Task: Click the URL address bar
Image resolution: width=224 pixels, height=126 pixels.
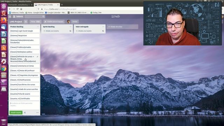Action: [x=90, y=9]
